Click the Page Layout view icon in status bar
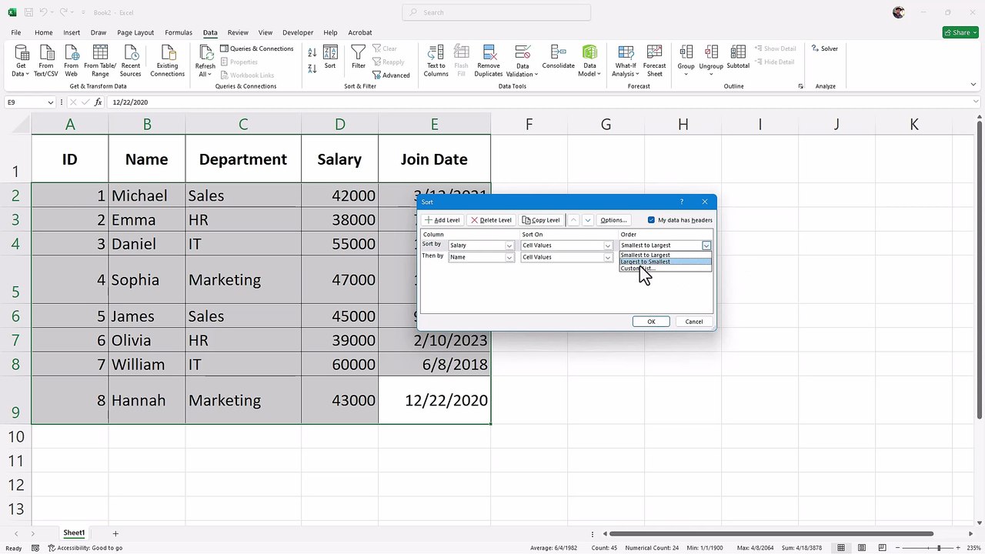Image resolution: width=985 pixels, height=554 pixels. coord(860,548)
